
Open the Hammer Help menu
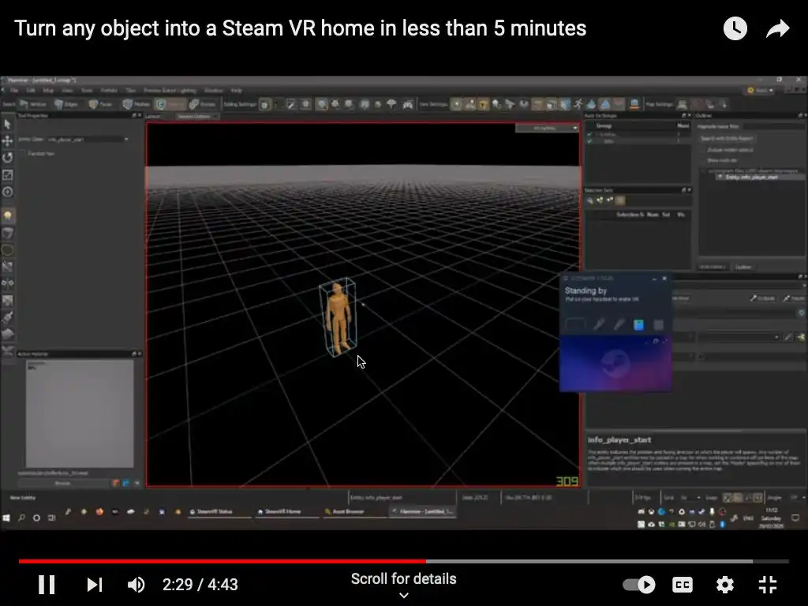click(x=237, y=91)
